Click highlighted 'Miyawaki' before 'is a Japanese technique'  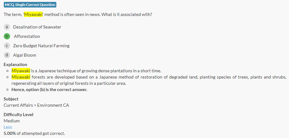(x=21, y=71)
